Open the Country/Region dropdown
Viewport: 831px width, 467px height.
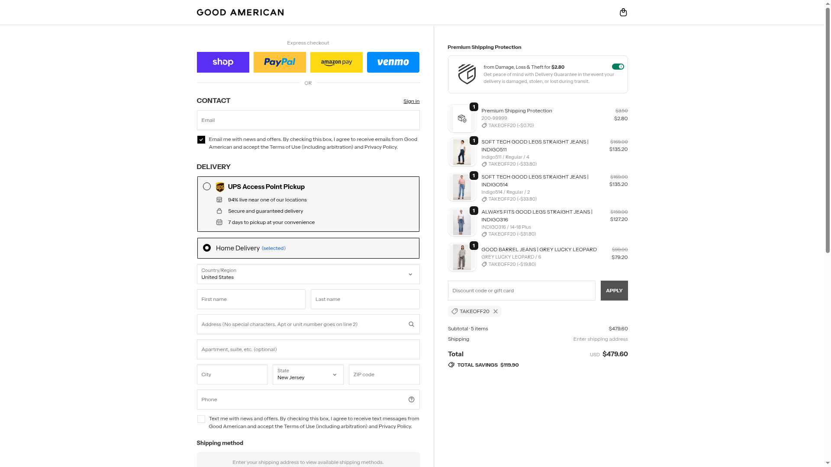(x=308, y=274)
